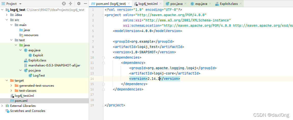Click the closing project tag
This screenshot has height=120, width=293.
click(115, 105)
